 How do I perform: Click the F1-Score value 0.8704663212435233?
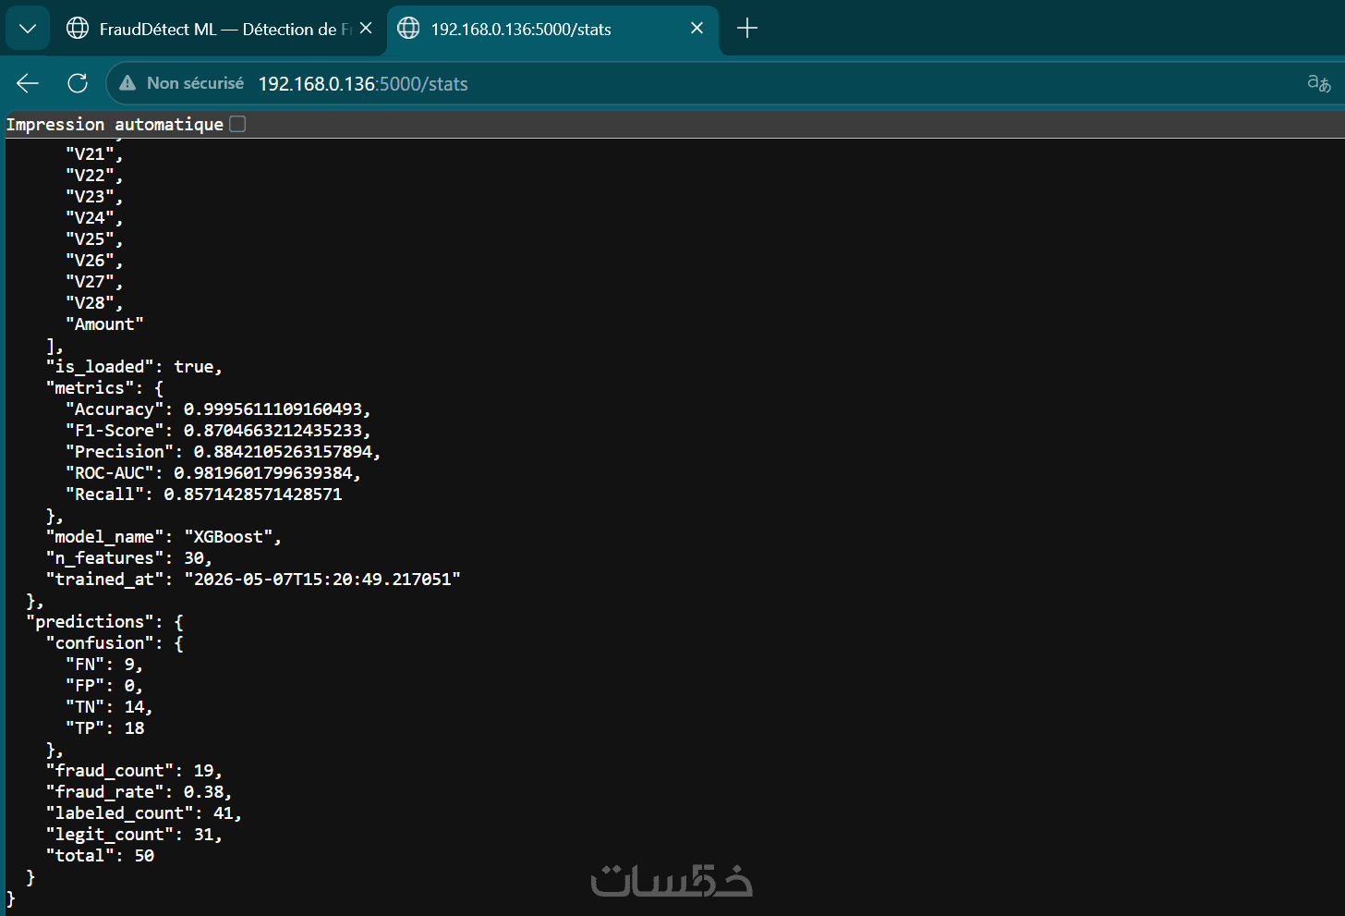pyautogui.click(x=273, y=431)
